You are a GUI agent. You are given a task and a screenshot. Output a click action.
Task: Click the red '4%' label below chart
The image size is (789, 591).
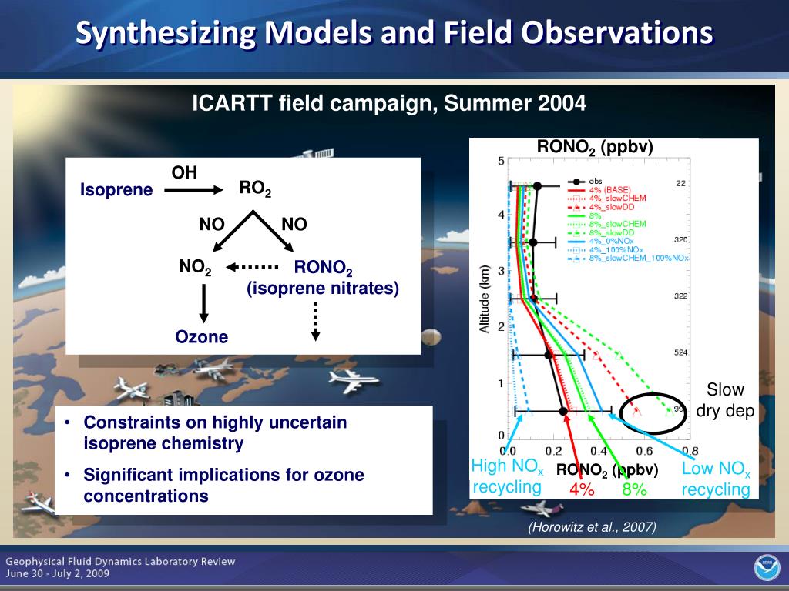point(582,489)
